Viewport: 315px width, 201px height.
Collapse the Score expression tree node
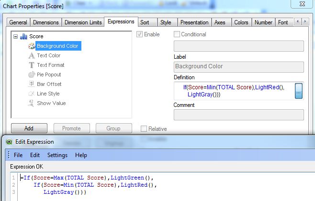click(x=15, y=36)
